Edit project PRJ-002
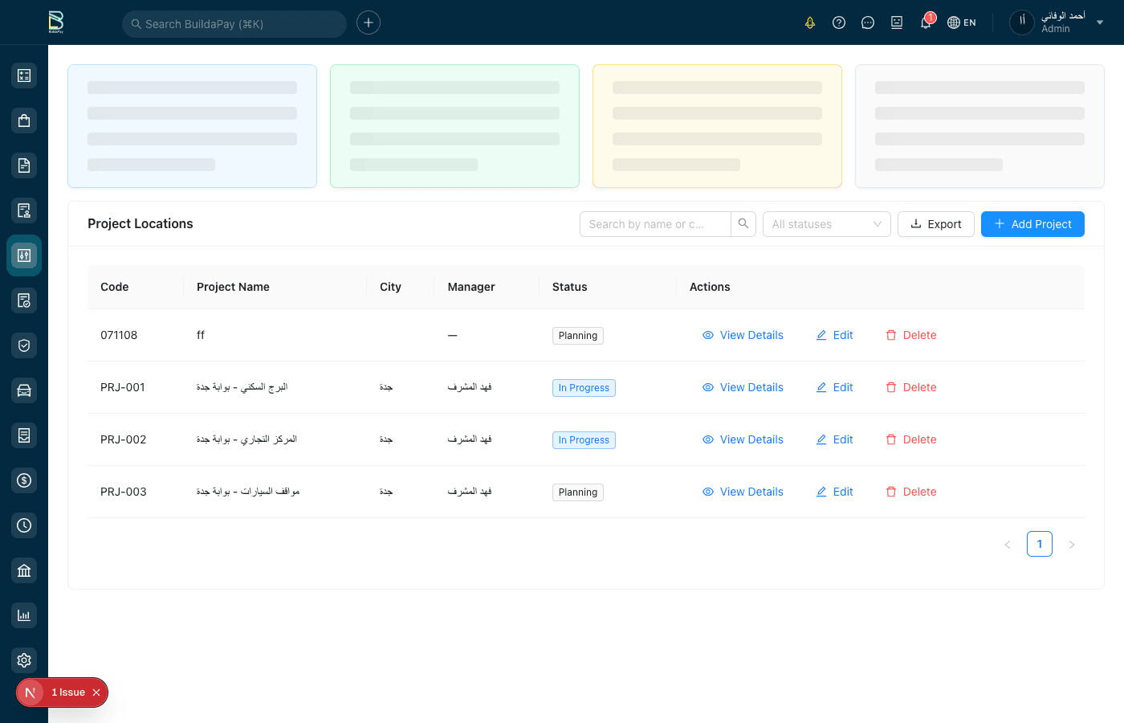 coord(835,439)
